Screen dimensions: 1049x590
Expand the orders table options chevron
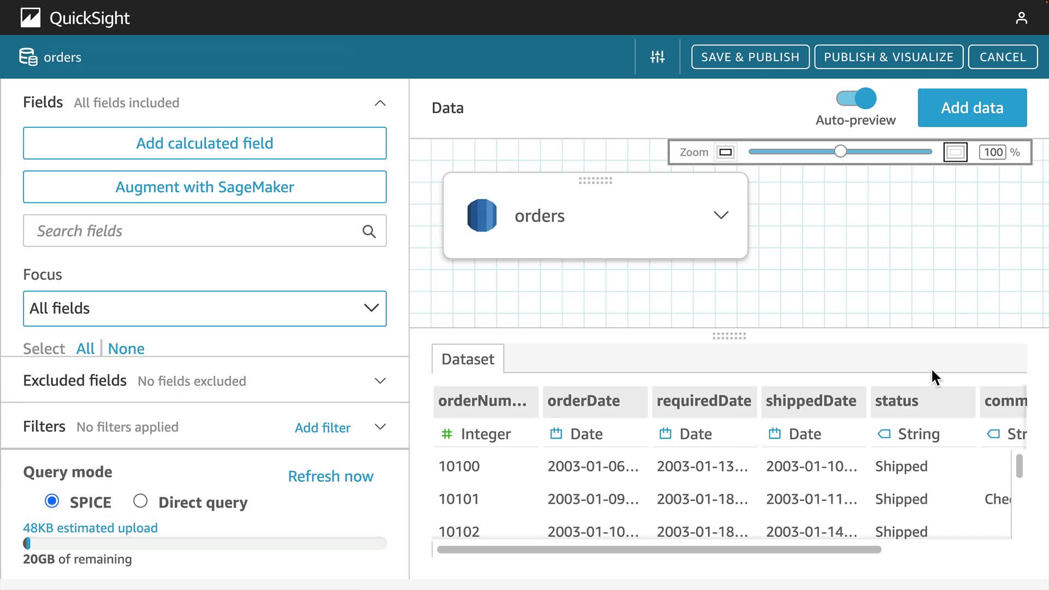pos(721,215)
